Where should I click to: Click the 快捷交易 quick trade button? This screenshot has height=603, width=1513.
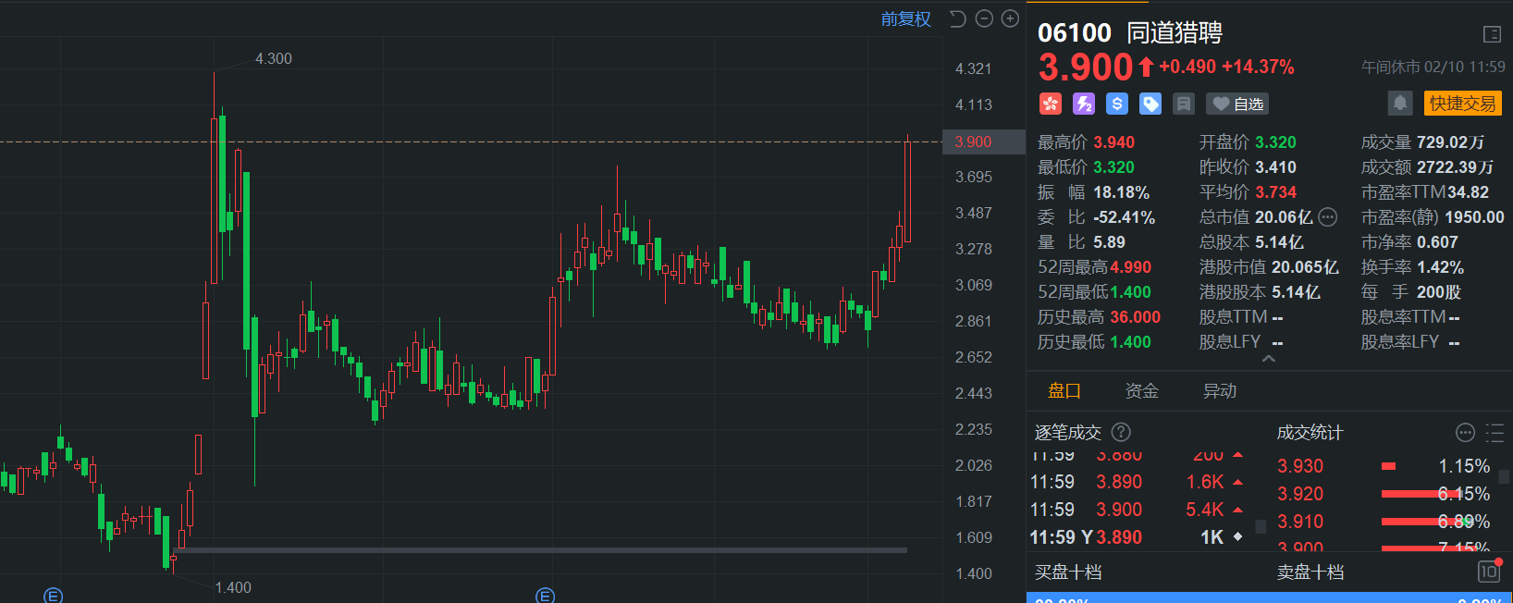[x=1462, y=104]
